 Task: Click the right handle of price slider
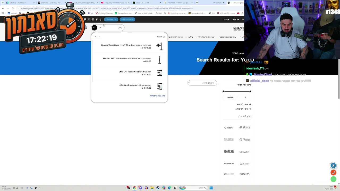tap(250, 92)
